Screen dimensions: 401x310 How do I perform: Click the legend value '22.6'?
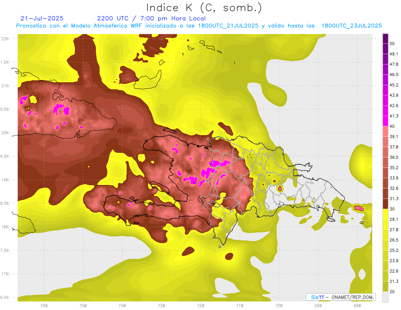pyautogui.click(x=394, y=271)
